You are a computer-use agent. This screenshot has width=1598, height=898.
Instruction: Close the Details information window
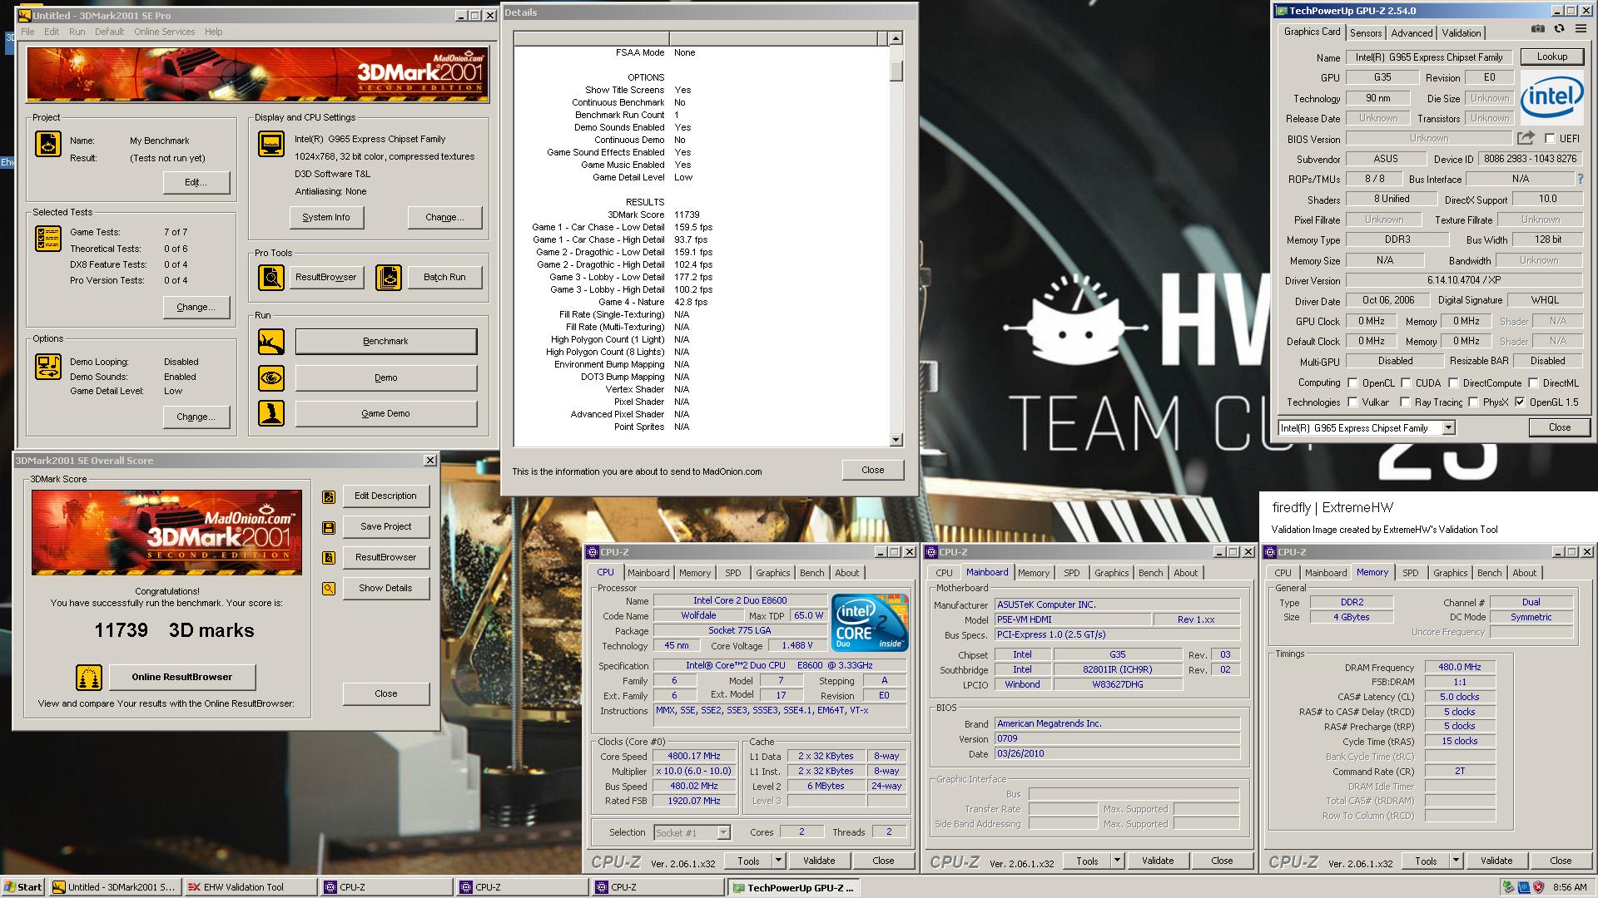[872, 470]
